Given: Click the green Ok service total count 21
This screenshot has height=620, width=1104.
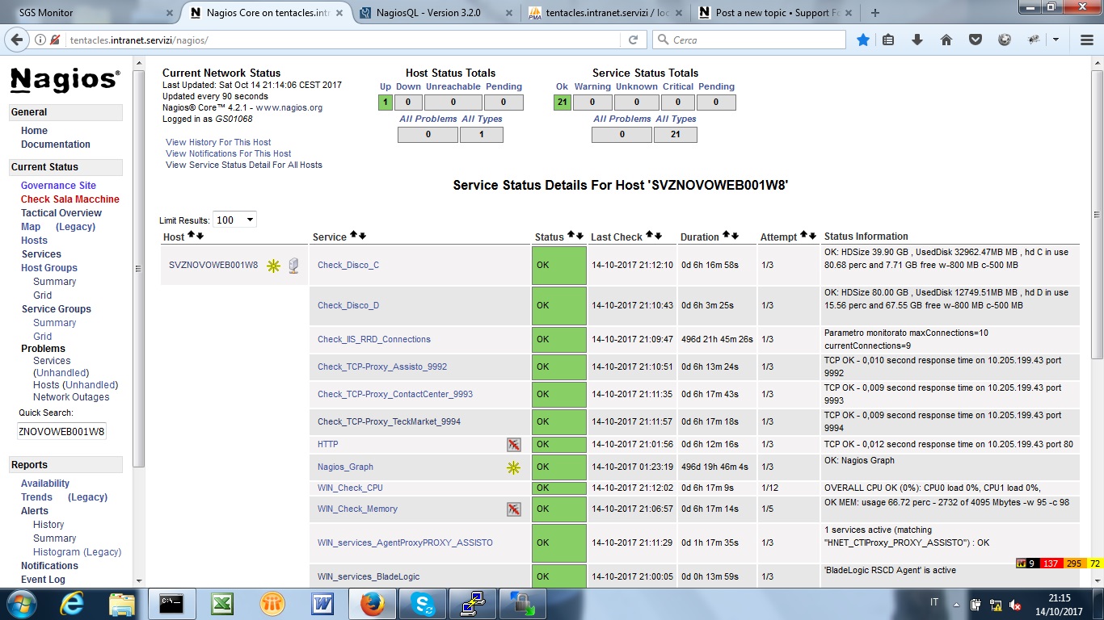Looking at the screenshot, I should (x=562, y=103).
